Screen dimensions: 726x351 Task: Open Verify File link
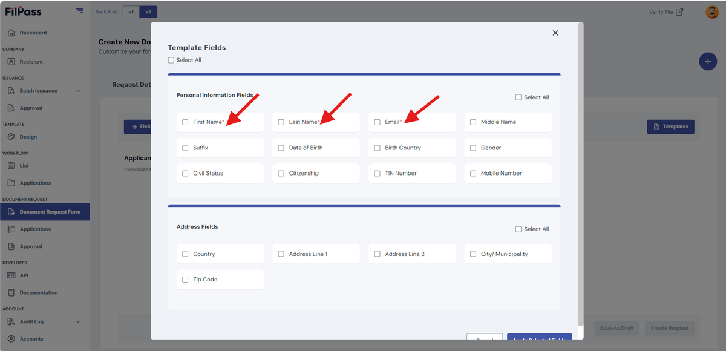pos(666,12)
